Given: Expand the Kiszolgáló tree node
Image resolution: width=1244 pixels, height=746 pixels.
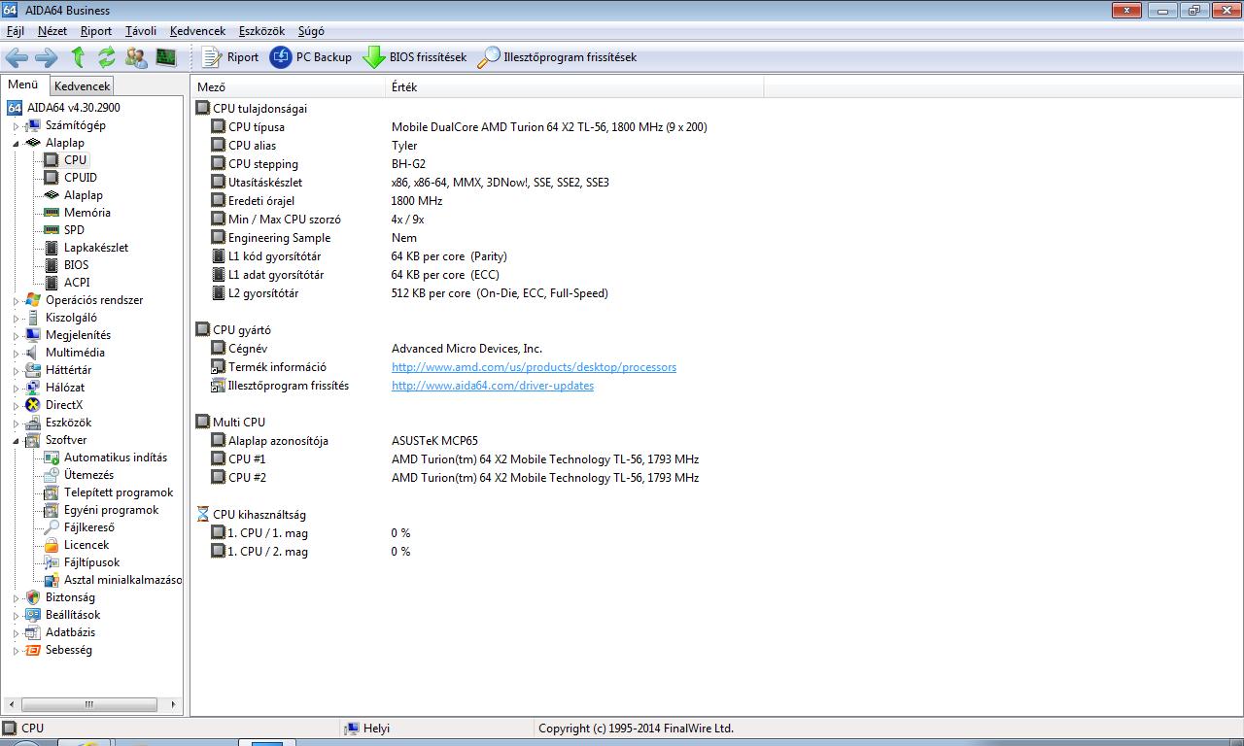Looking at the screenshot, I should [x=17, y=319].
